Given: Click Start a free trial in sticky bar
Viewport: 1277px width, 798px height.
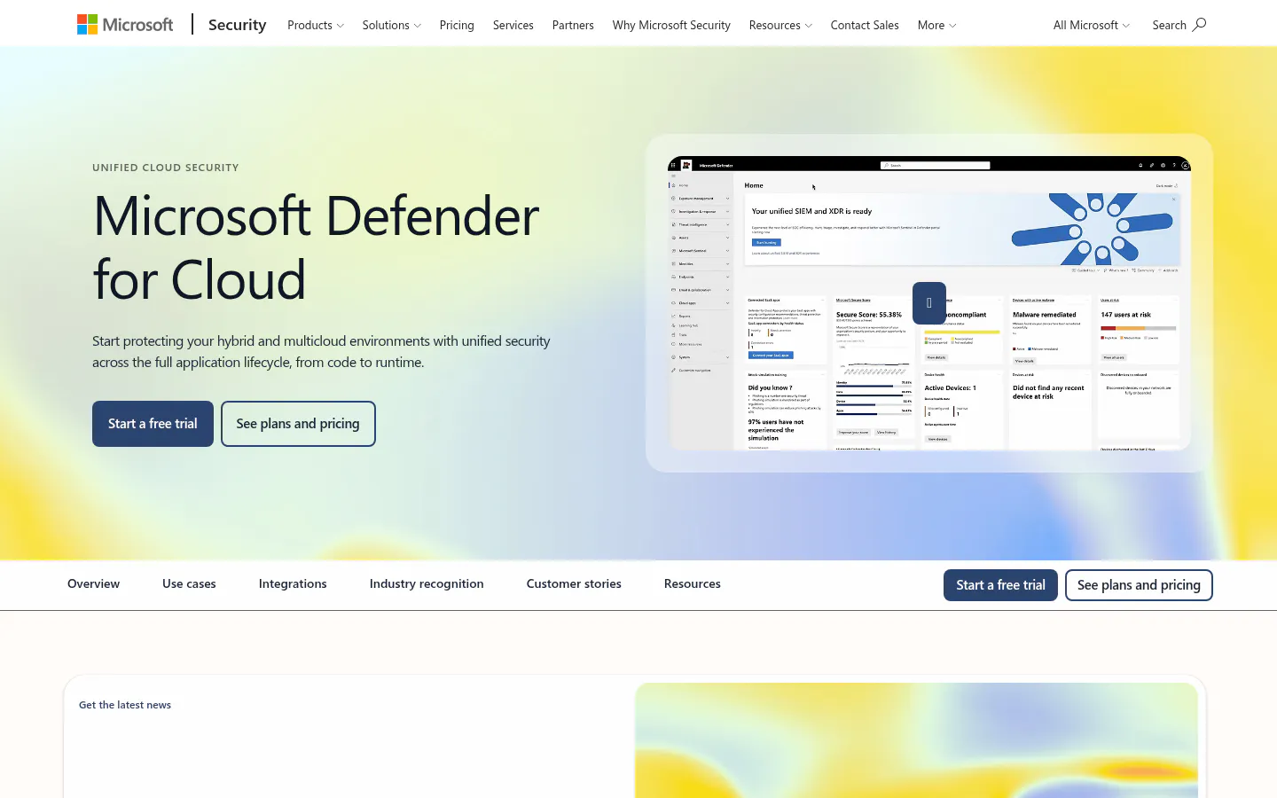Looking at the screenshot, I should [x=1000, y=585].
